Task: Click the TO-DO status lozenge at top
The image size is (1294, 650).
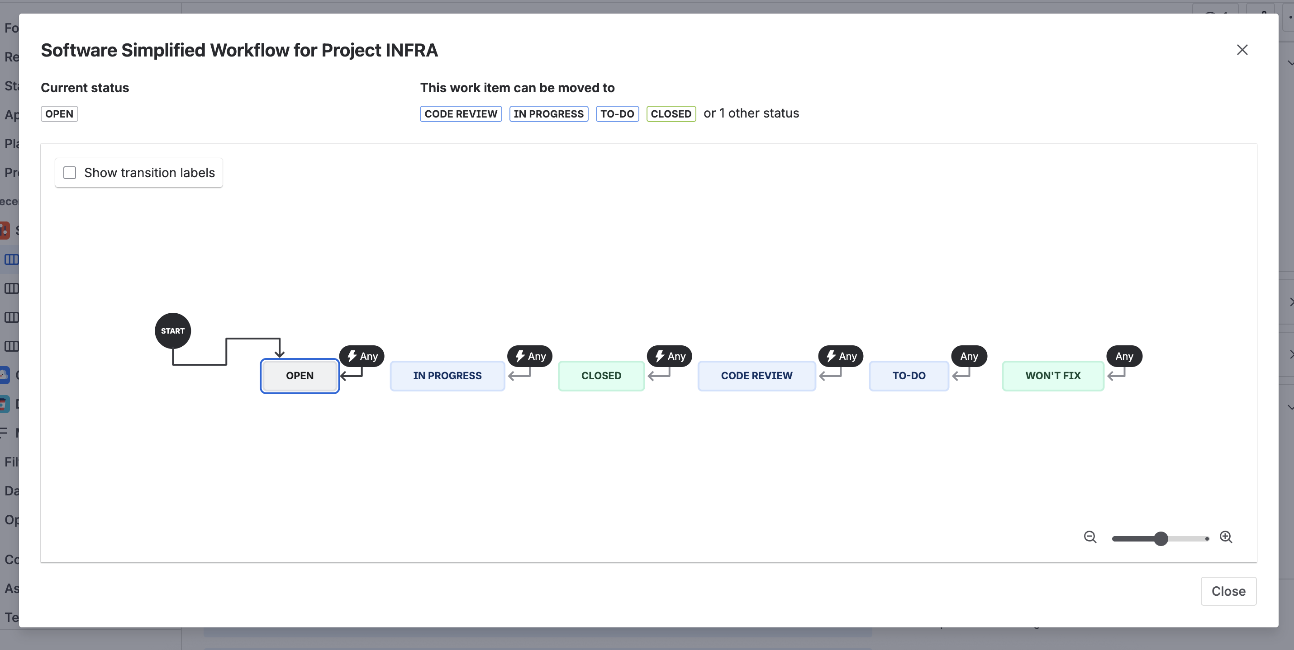Action: pos(617,114)
